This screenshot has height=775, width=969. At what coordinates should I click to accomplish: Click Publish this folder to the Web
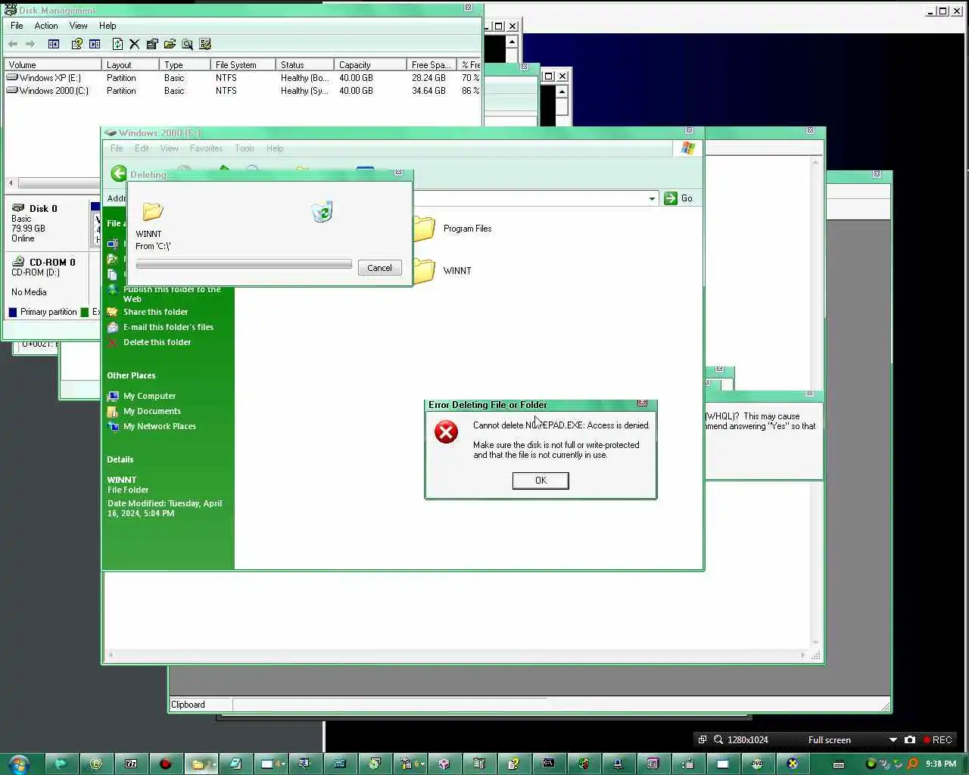[x=172, y=294]
